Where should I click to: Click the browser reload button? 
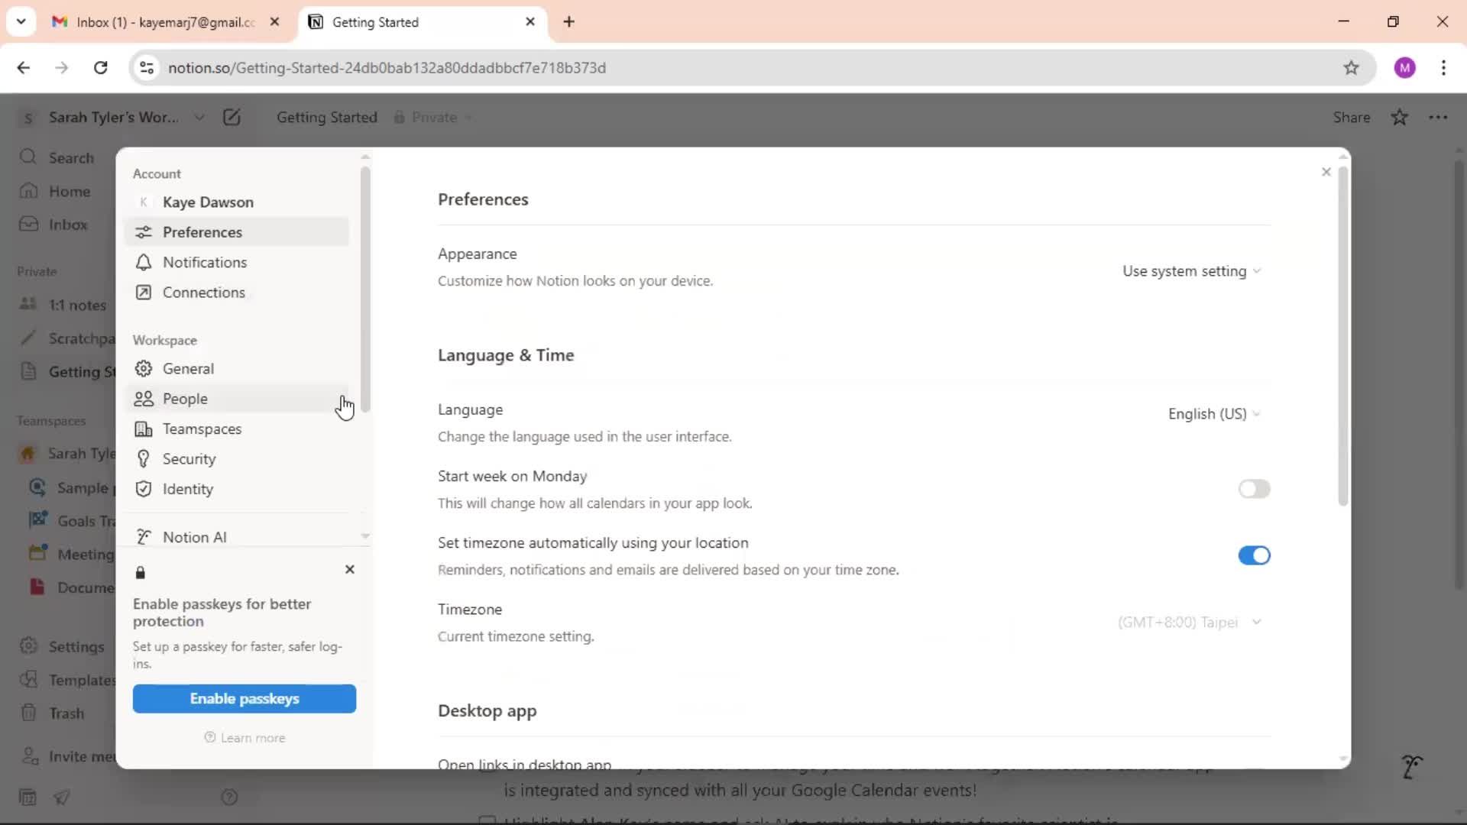[x=100, y=67]
